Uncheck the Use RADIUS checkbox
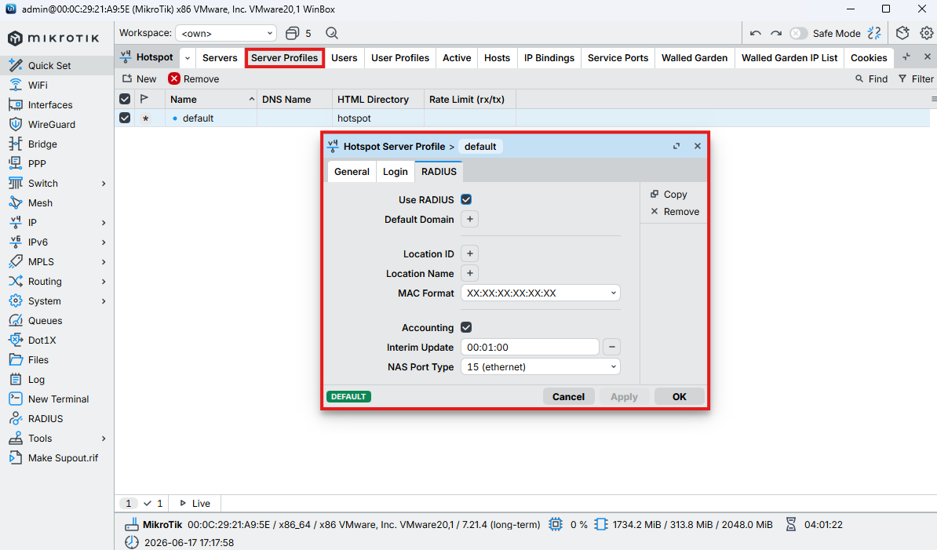 pyautogui.click(x=466, y=199)
